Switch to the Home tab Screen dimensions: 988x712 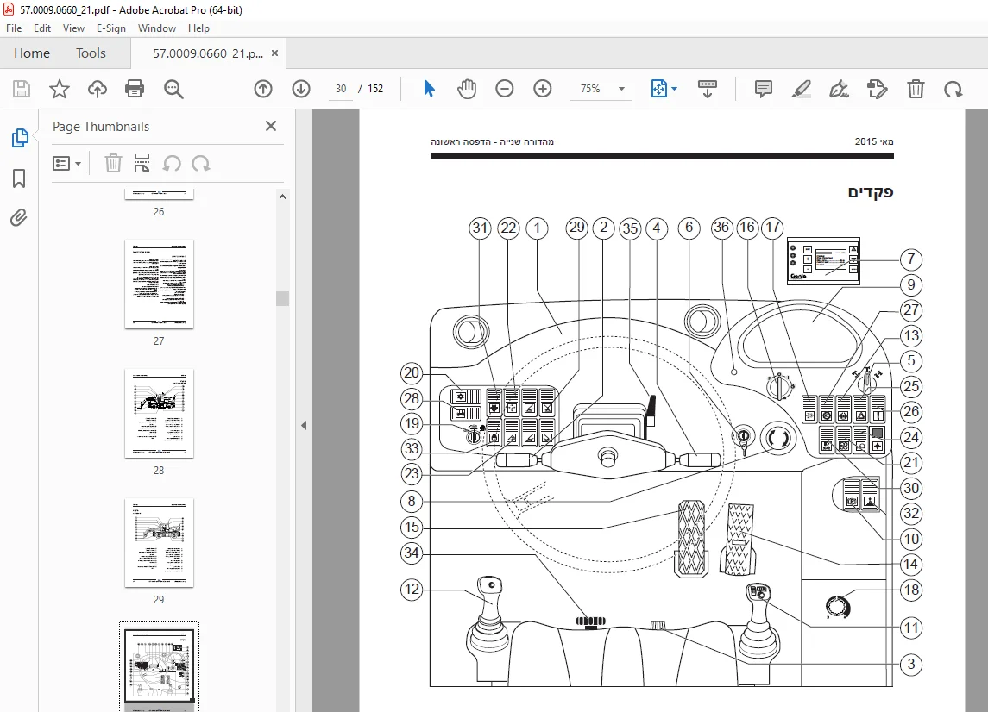coord(32,53)
